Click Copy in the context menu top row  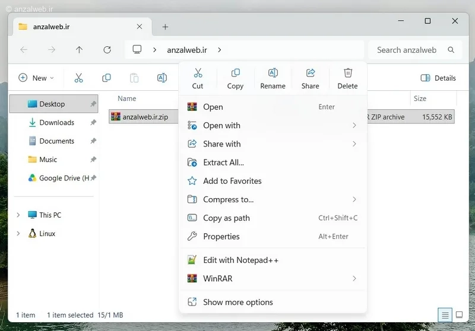click(x=235, y=79)
